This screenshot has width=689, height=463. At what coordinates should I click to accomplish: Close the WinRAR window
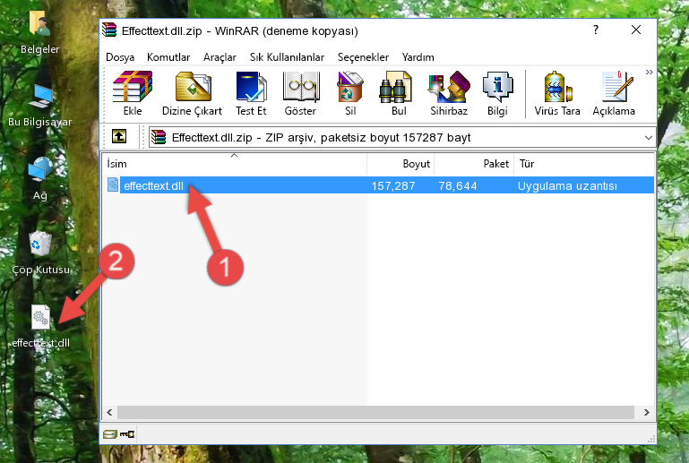636,30
